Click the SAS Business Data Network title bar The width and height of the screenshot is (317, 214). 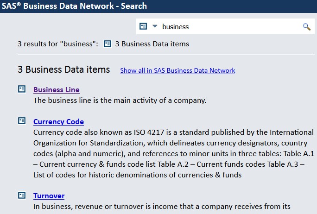(x=158, y=6)
